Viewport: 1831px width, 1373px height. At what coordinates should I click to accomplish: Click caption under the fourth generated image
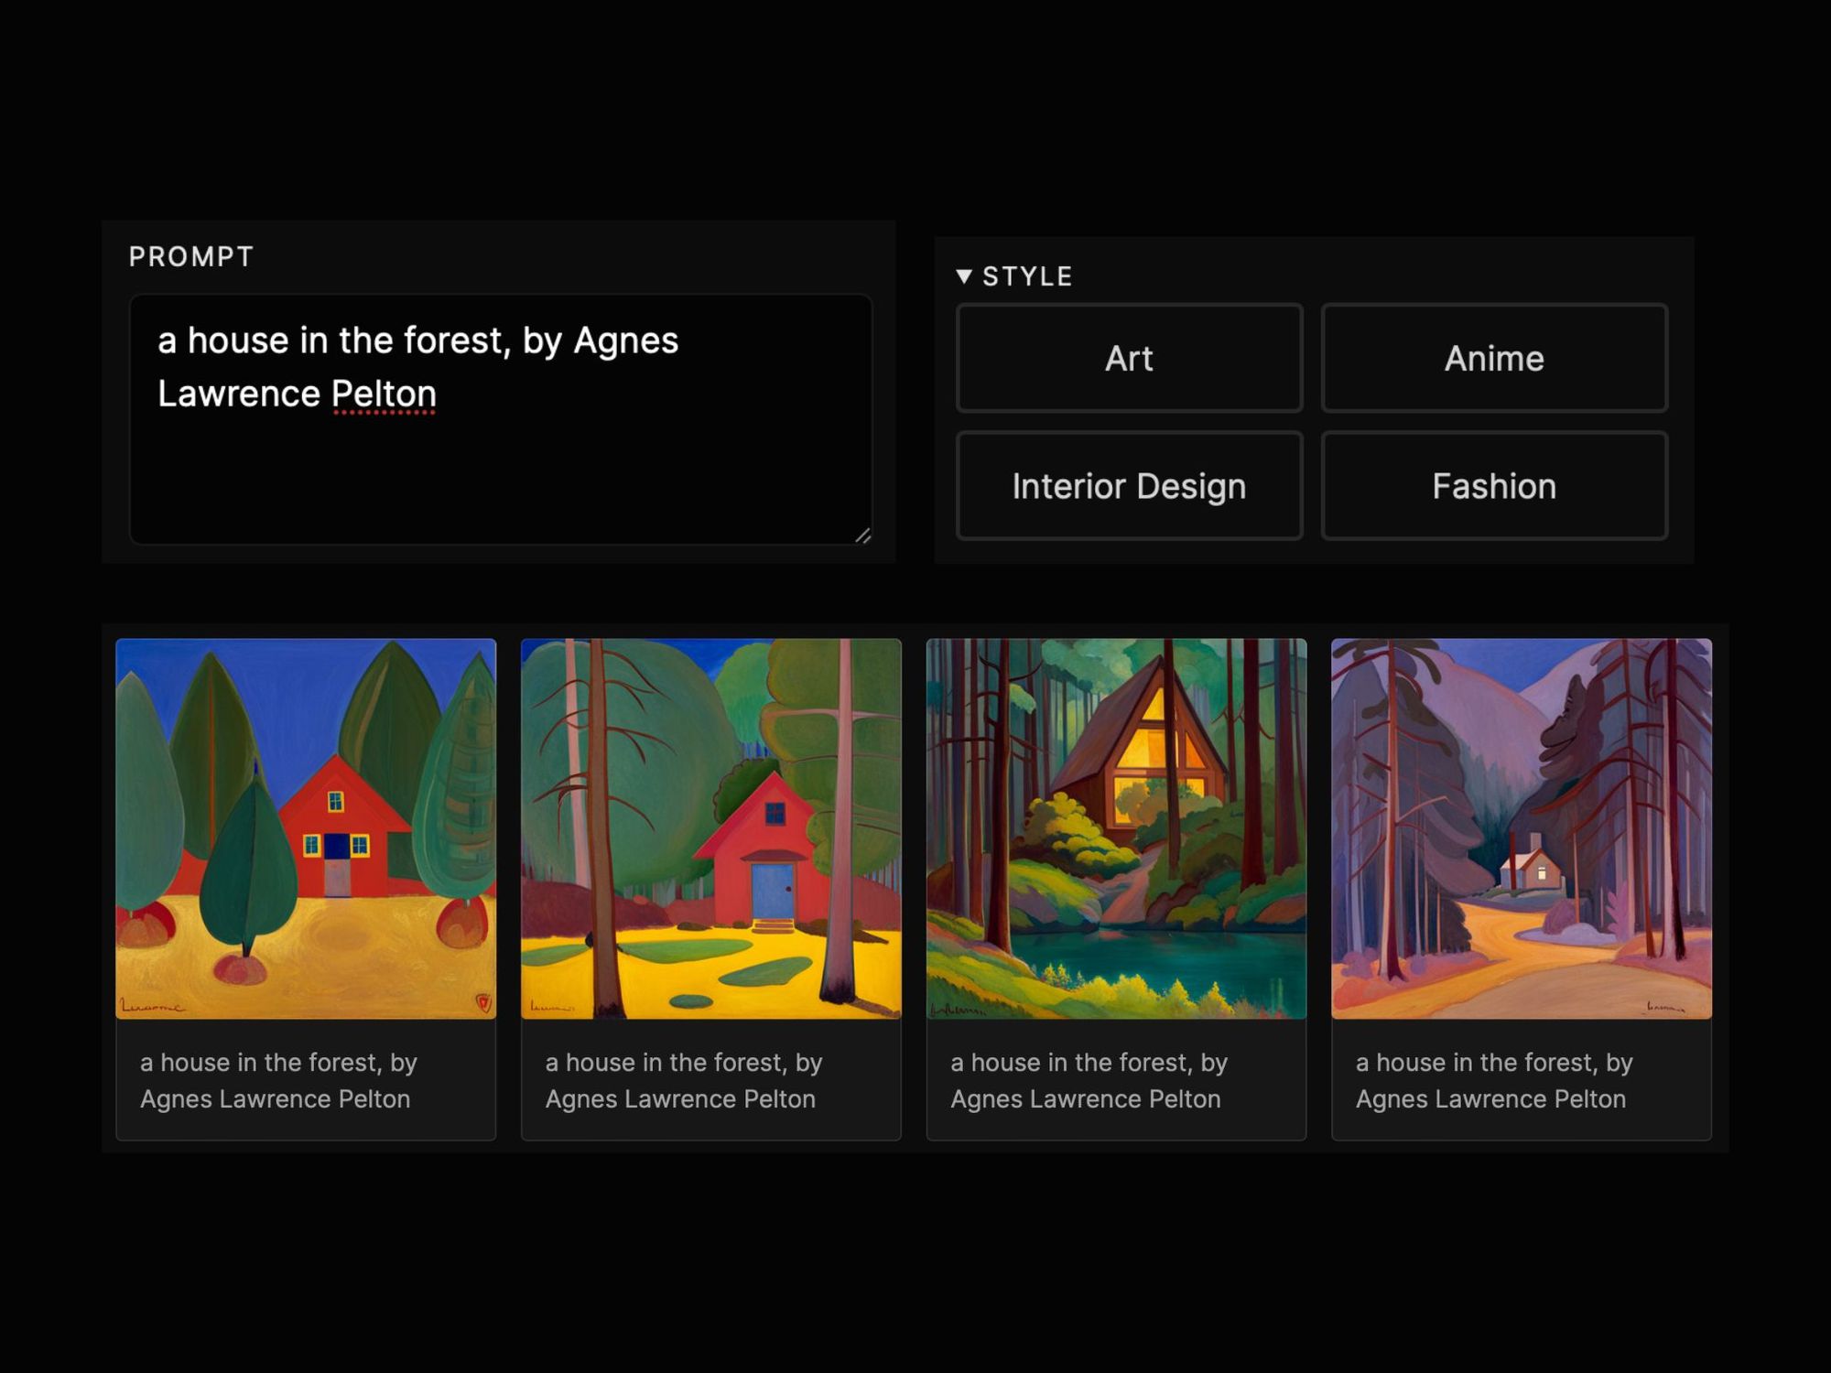(x=1493, y=1080)
